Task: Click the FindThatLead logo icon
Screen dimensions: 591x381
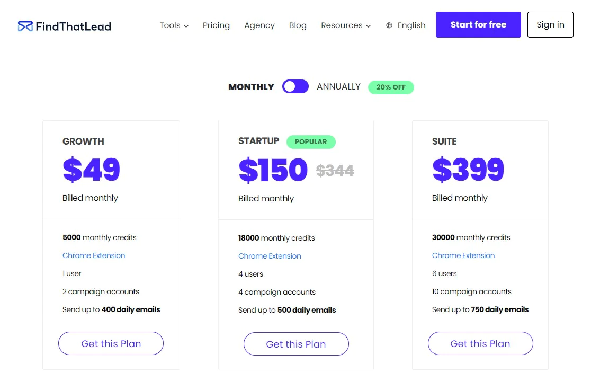Action: [25, 26]
